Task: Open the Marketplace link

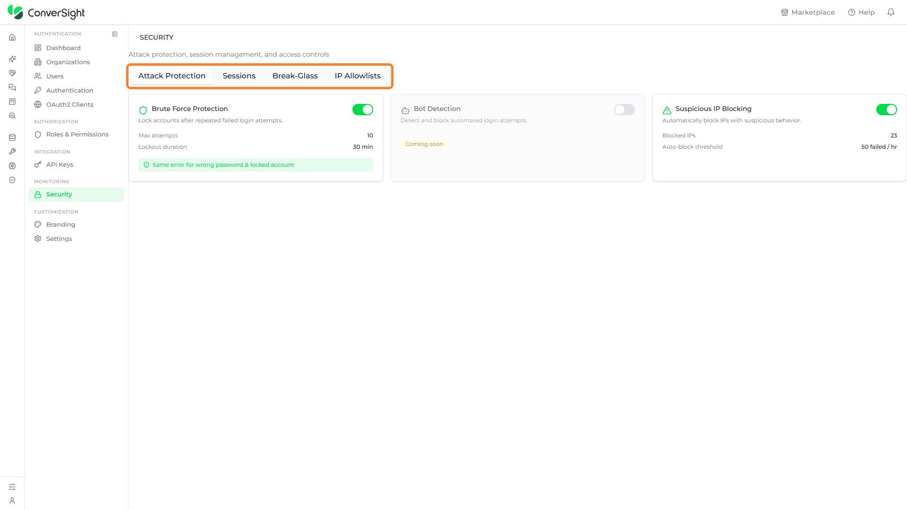Action: (x=808, y=12)
